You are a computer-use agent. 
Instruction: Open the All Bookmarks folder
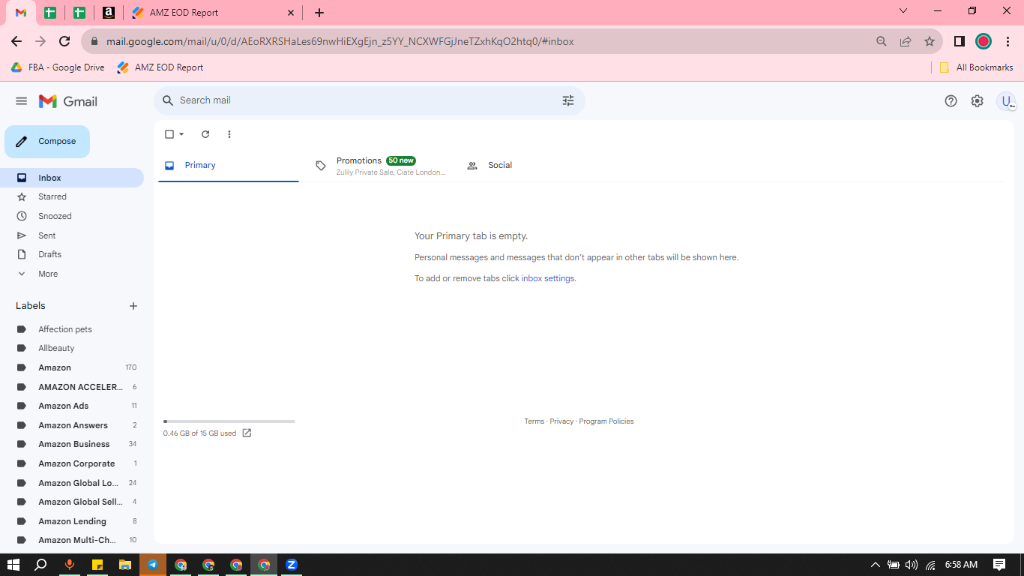(976, 67)
